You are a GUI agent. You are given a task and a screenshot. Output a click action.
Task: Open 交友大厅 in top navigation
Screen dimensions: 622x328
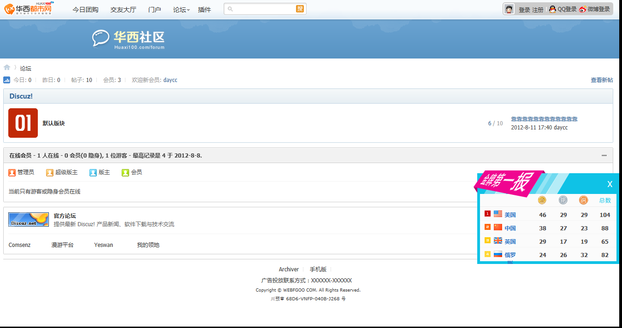(123, 10)
